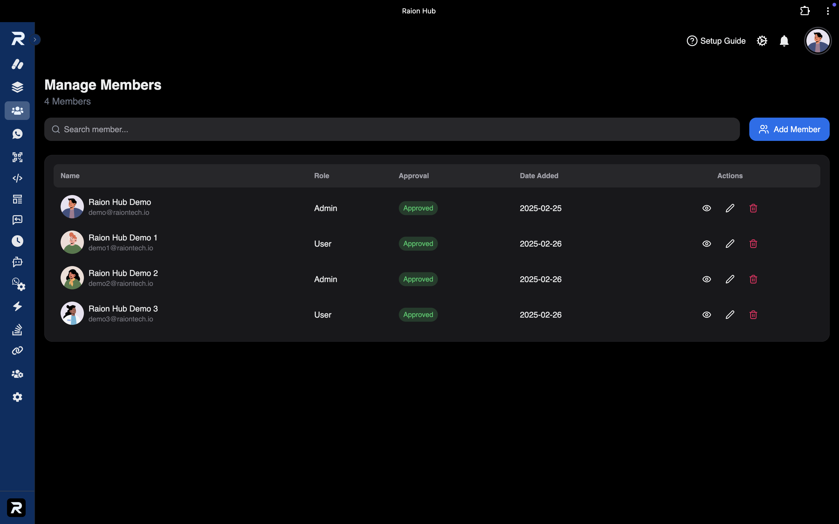839x524 pixels.
Task: Open the notifications bell
Action: coord(784,41)
